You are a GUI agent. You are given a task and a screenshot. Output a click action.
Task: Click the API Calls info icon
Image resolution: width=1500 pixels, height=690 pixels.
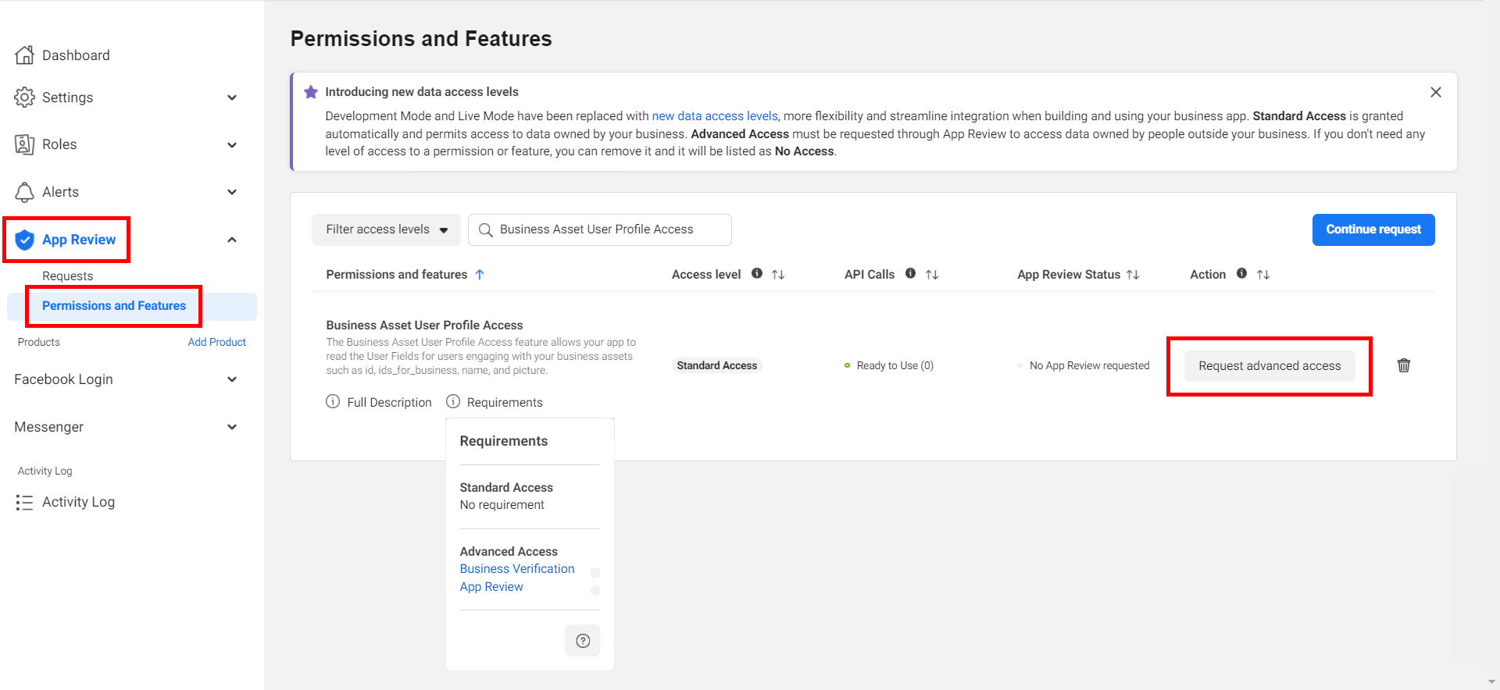910,274
